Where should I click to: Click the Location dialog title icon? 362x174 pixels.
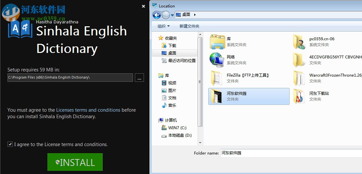point(155,6)
